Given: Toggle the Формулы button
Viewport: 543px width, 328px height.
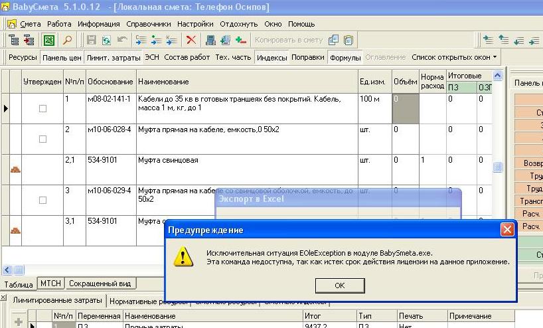Looking at the screenshot, I should 345,58.
